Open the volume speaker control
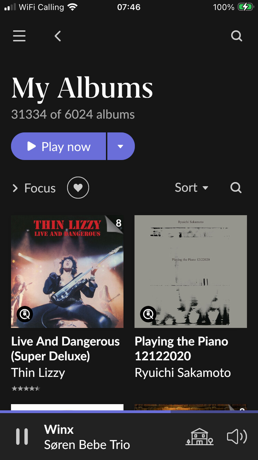This screenshot has width=258, height=460. point(237,437)
